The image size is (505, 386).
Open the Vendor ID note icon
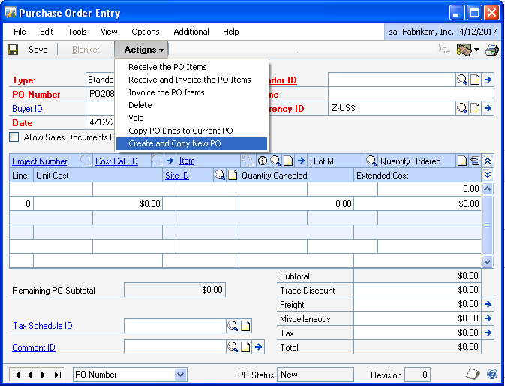[x=475, y=80]
